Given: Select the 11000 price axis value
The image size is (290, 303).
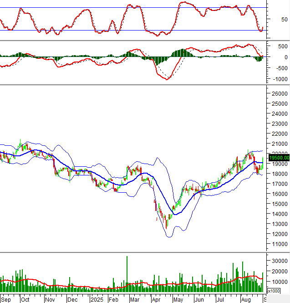Looking at the screenshot, I should [280, 244].
